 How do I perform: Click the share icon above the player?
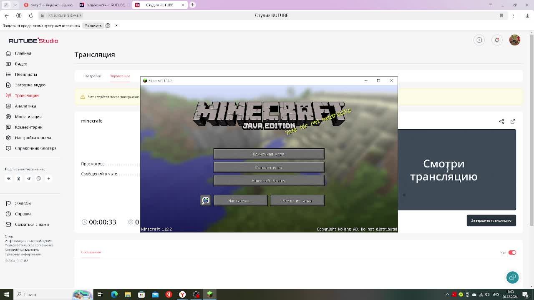tap(502, 121)
